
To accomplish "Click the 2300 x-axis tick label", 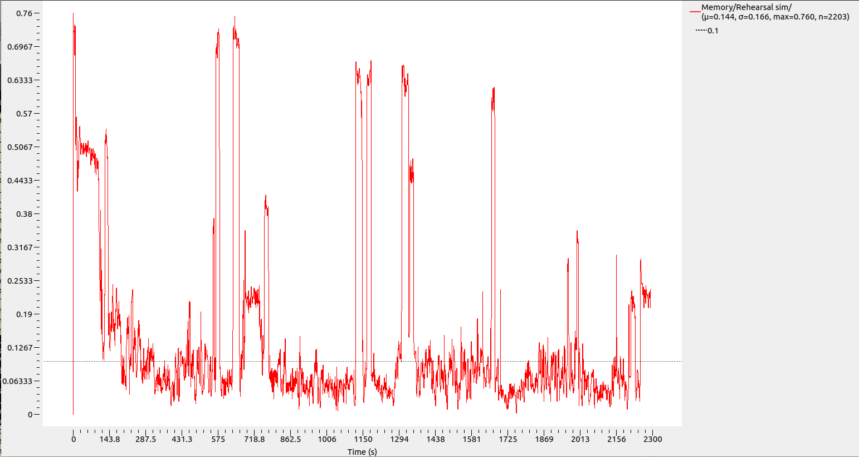I will pos(653,439).
